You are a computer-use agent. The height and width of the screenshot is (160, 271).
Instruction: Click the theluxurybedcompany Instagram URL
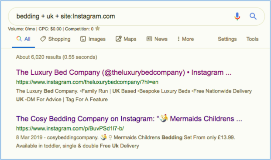coord(87,82)
